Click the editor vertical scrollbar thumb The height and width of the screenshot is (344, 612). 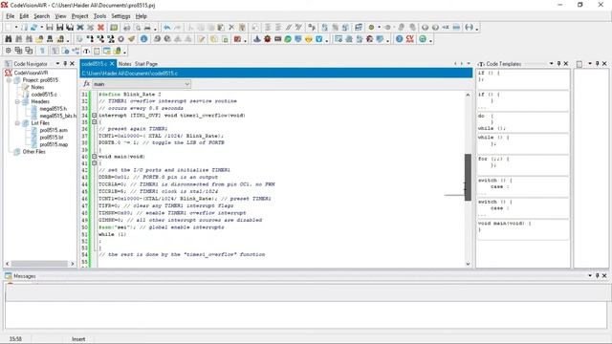pos(468,178)
